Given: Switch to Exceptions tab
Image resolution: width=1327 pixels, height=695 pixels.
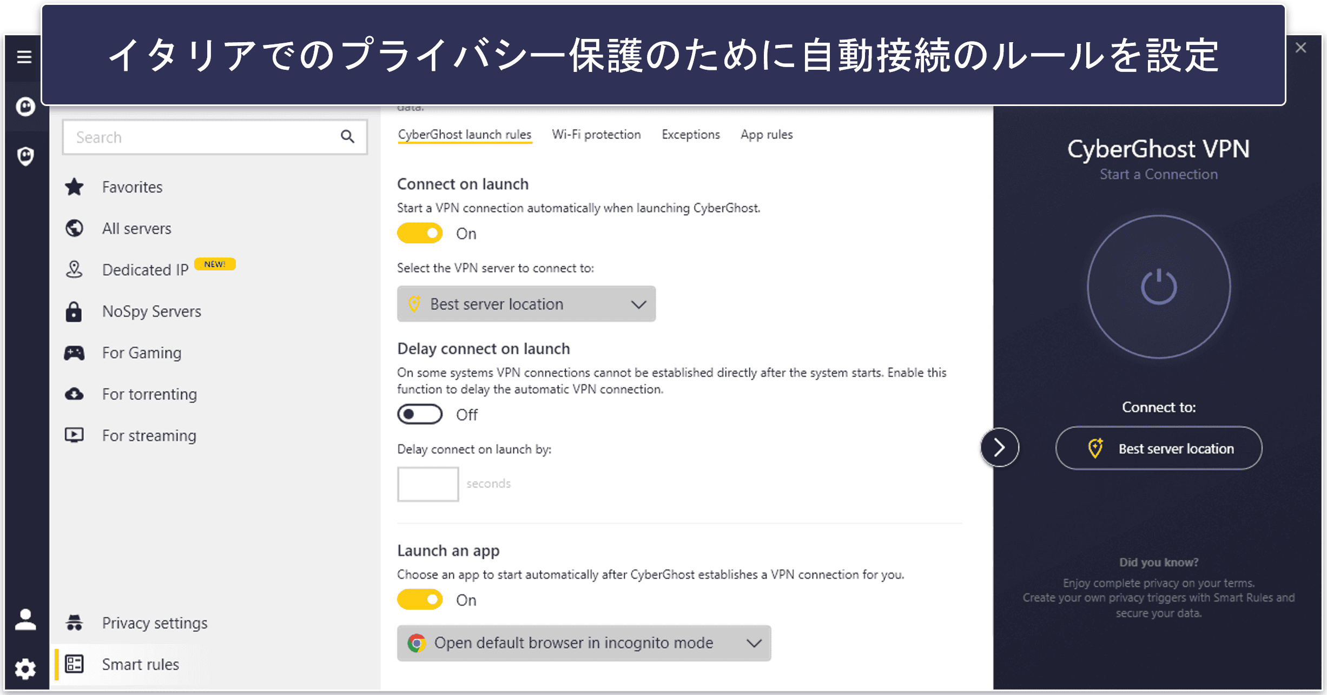Looking at the screenshot, I should point(691,135).
